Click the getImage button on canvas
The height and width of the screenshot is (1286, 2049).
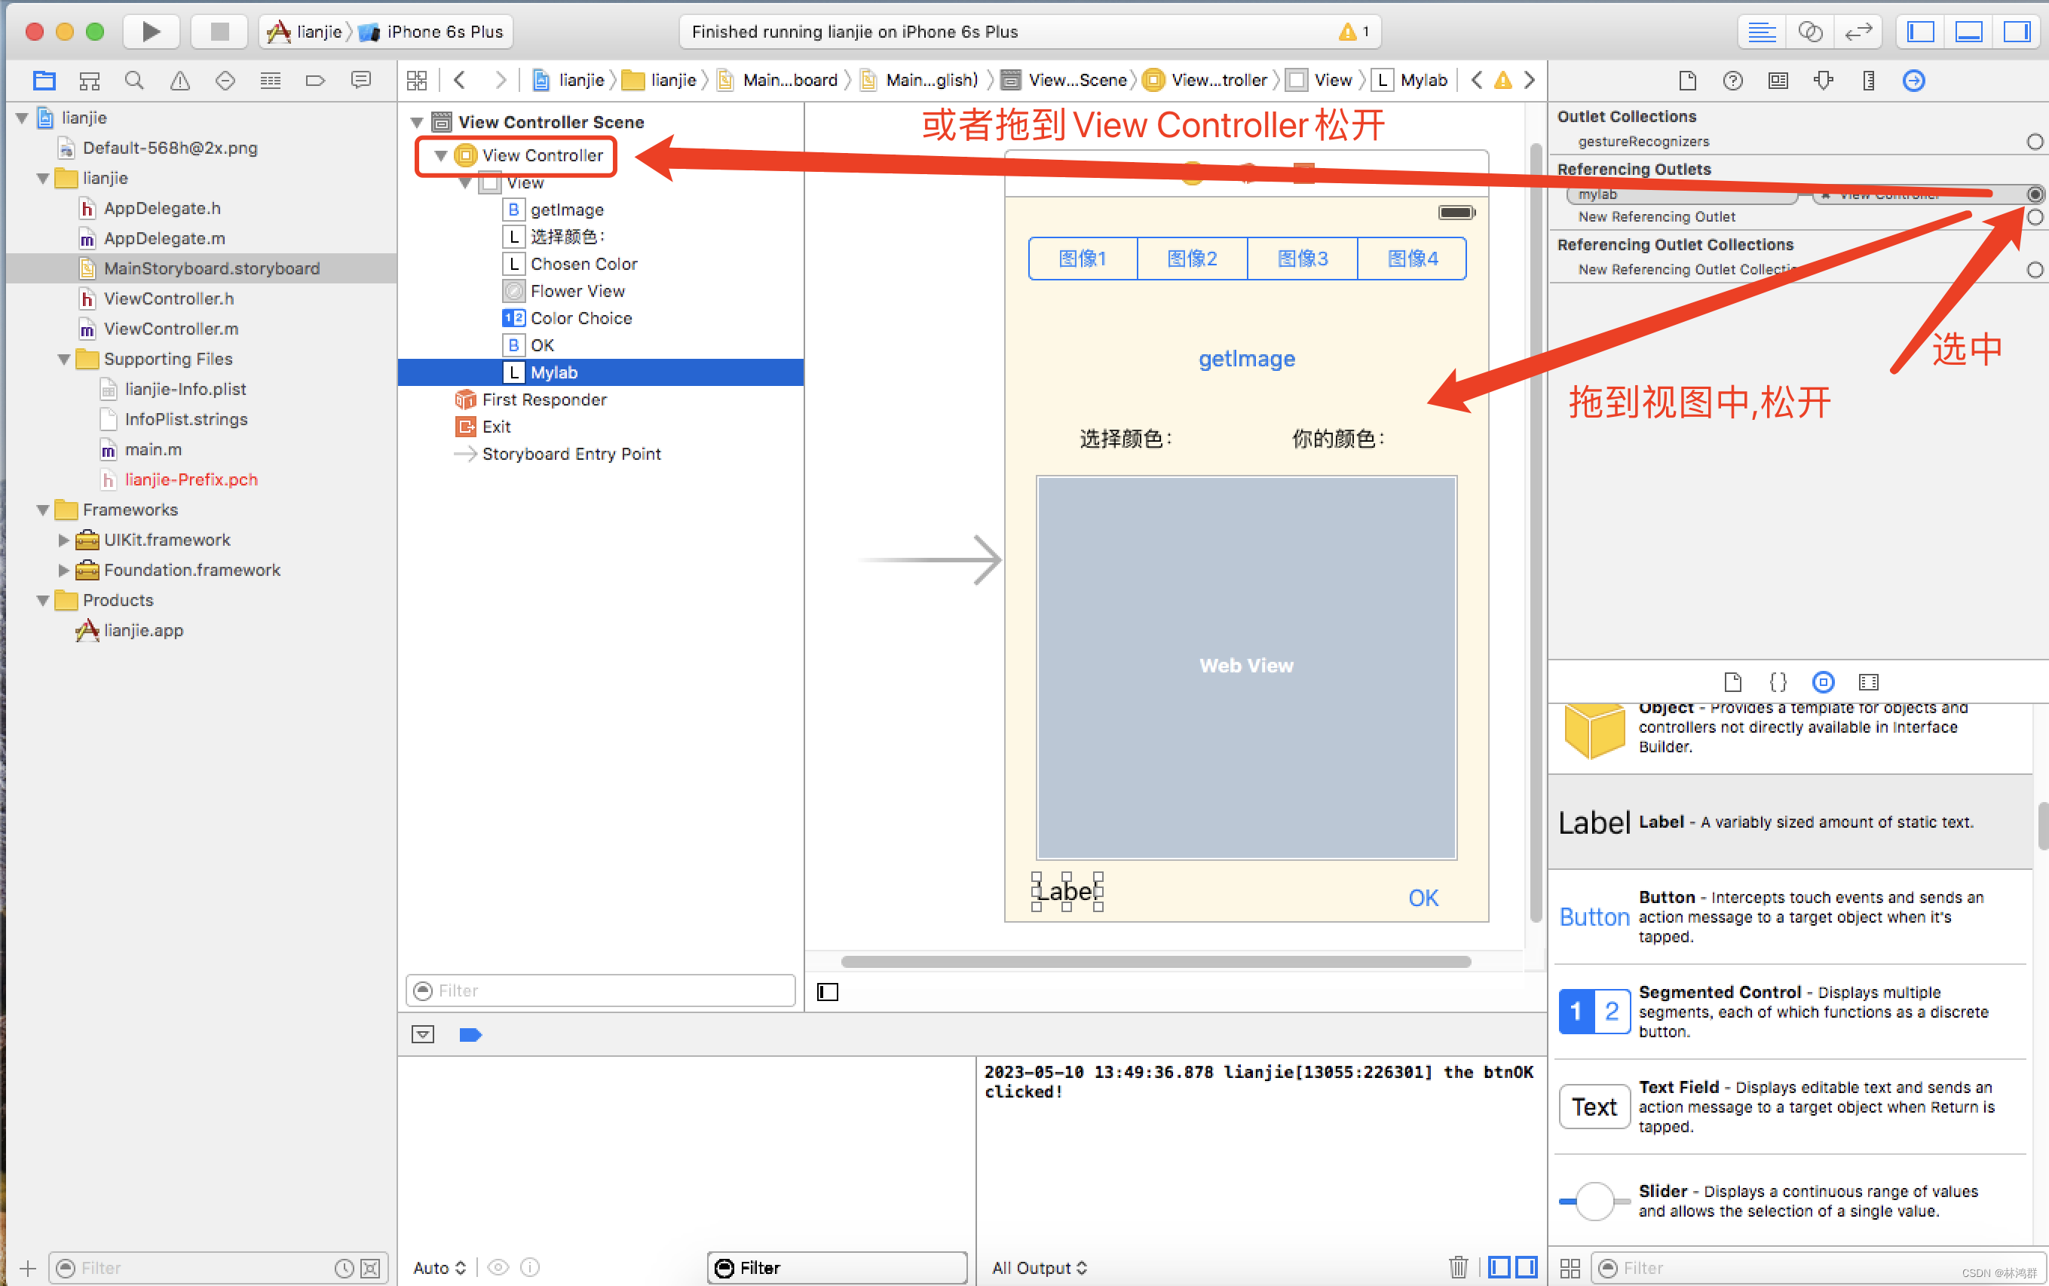pos(1246,359)
